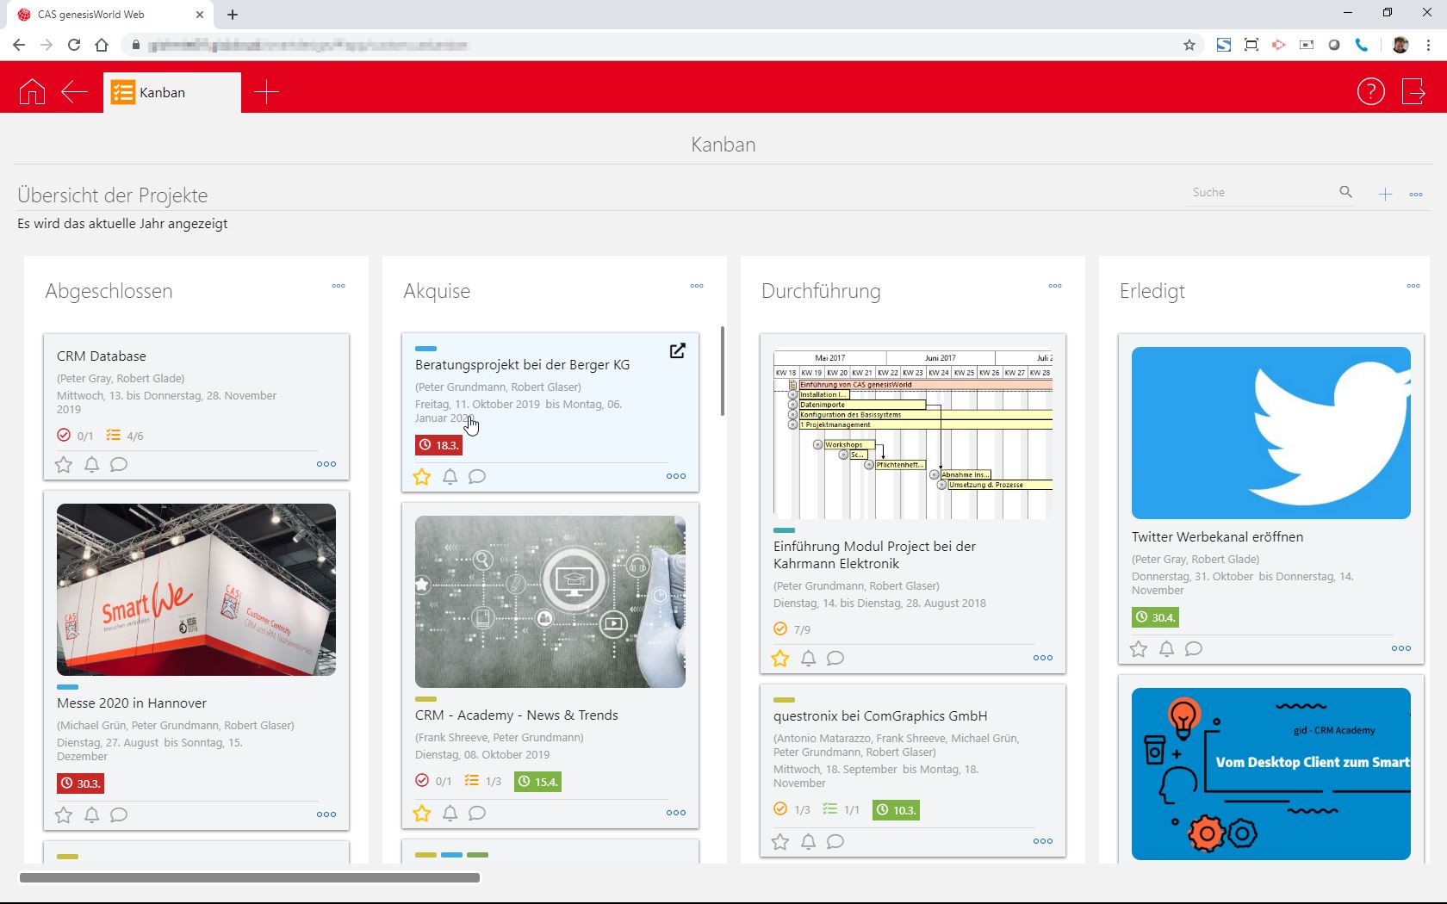Reload the page in the browser
The image size is (1447, 904).
74,45
